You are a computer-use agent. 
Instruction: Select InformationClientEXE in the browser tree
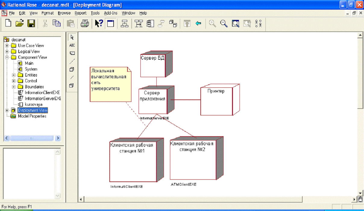[x=42, y=93]
